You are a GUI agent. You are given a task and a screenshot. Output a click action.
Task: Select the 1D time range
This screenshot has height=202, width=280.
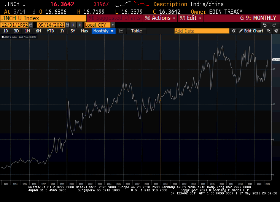pyautogui.click(x=6, y=31)
